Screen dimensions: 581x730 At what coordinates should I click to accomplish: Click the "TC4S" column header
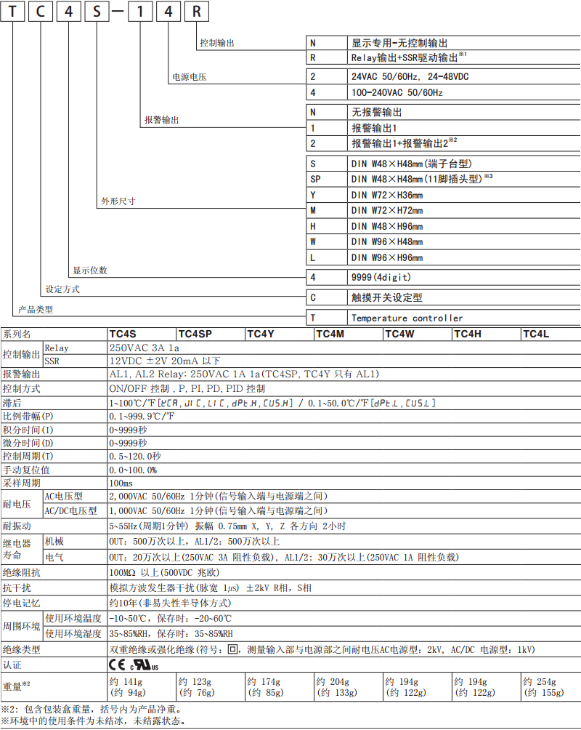[123, 334]
